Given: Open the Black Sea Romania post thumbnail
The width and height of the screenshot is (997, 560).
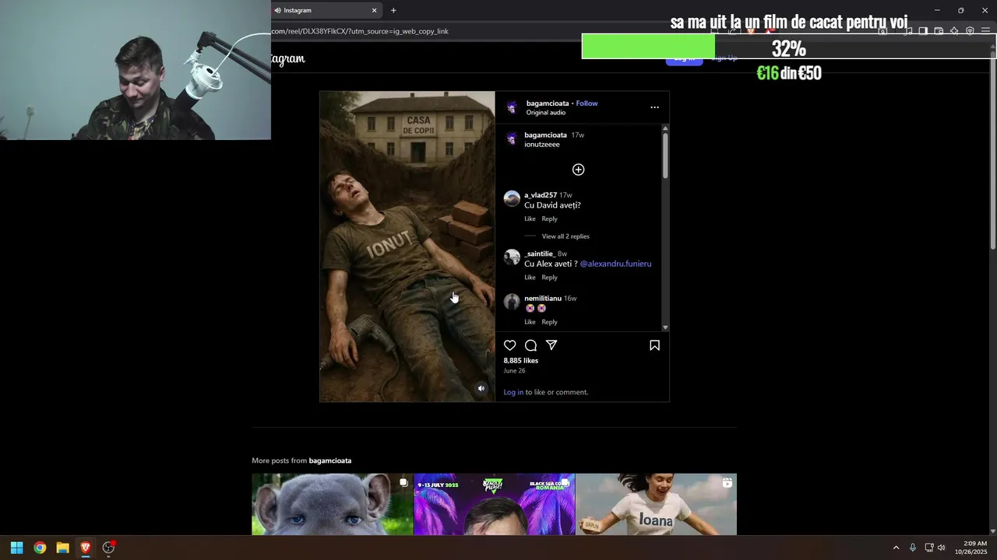Looking at the screenshot, I should 494,504.
